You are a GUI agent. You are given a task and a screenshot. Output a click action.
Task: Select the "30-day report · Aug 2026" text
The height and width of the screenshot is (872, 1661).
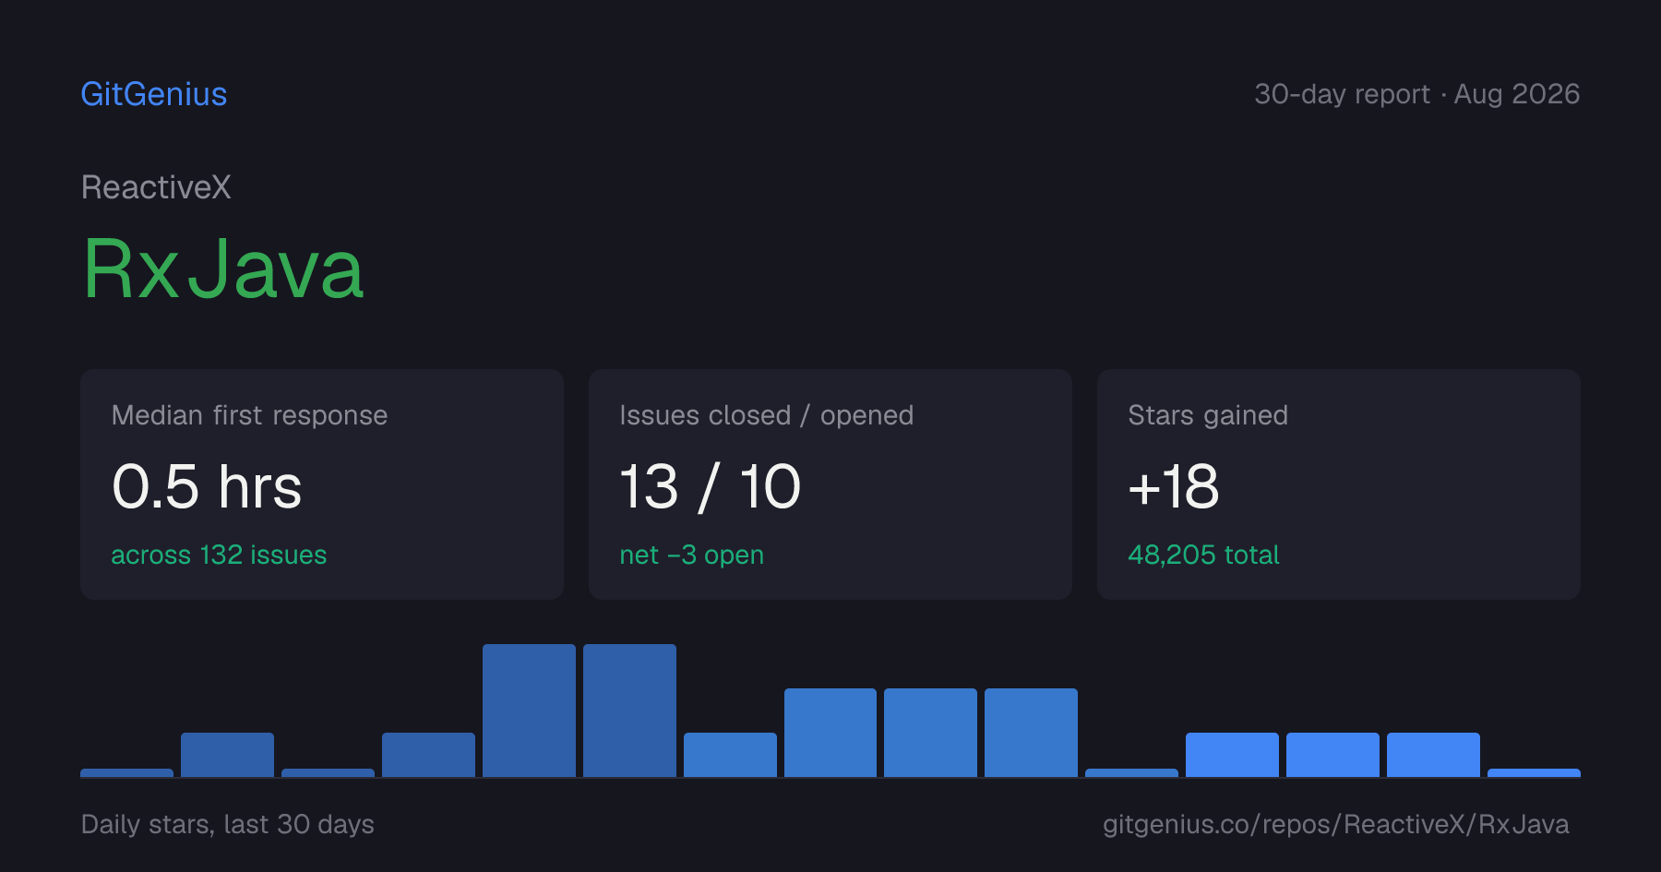coord(1416,94)
